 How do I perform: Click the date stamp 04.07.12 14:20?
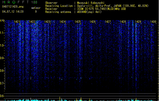point(13,12)
